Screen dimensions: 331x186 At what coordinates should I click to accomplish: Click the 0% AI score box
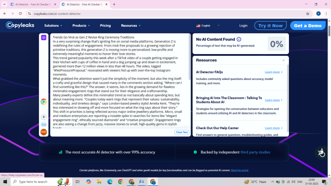[x=277, y=44]
